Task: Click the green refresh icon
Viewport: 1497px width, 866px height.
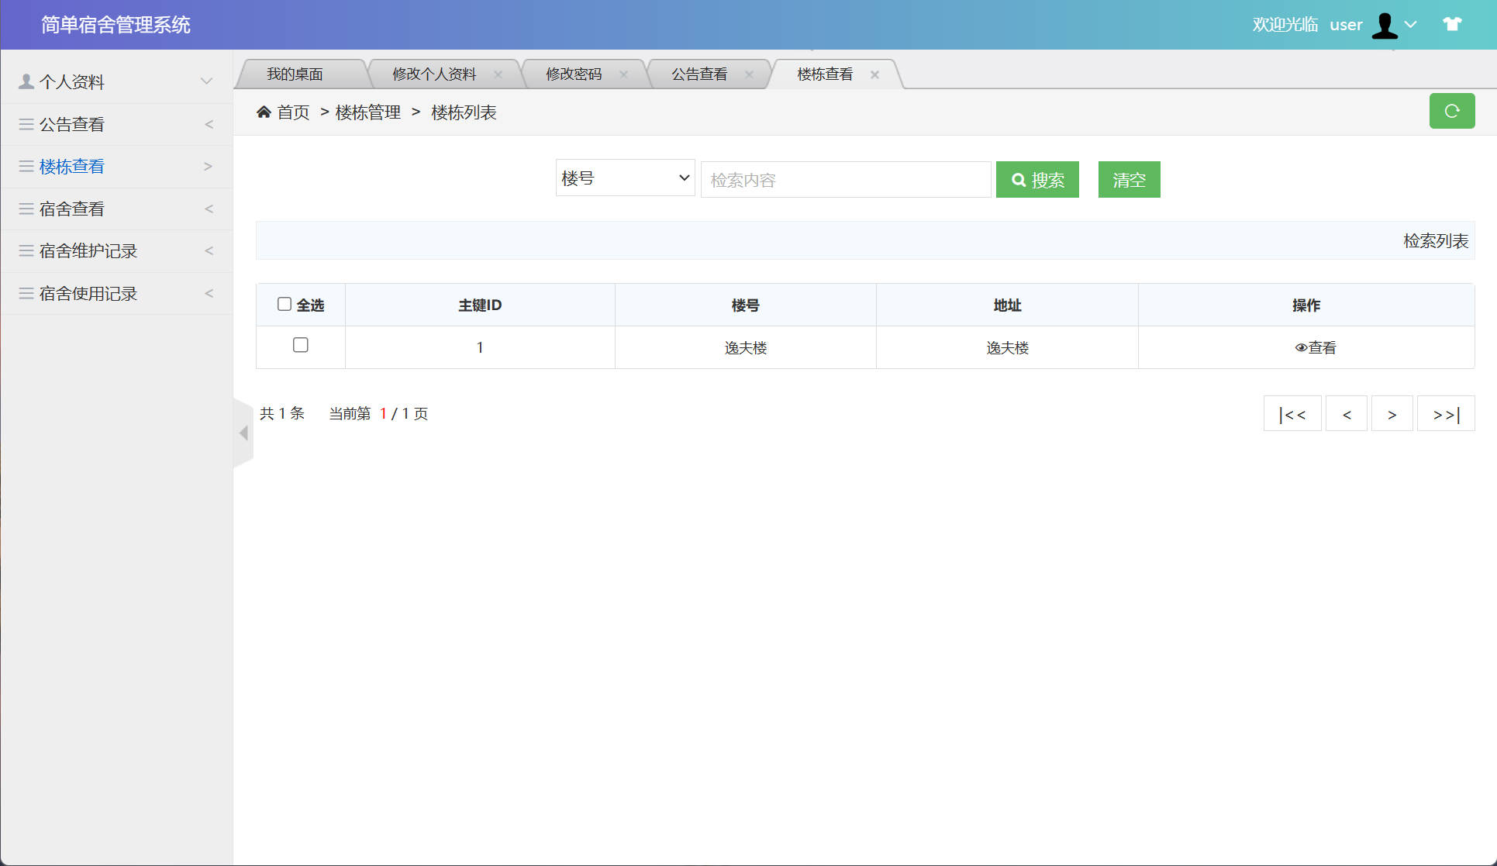Action: (1451, 111)
